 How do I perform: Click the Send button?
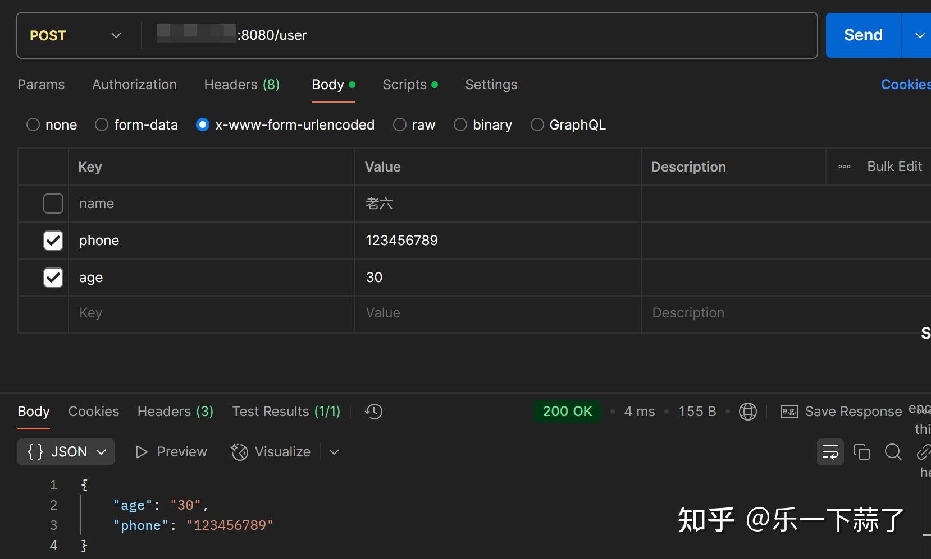pos(862,35)
